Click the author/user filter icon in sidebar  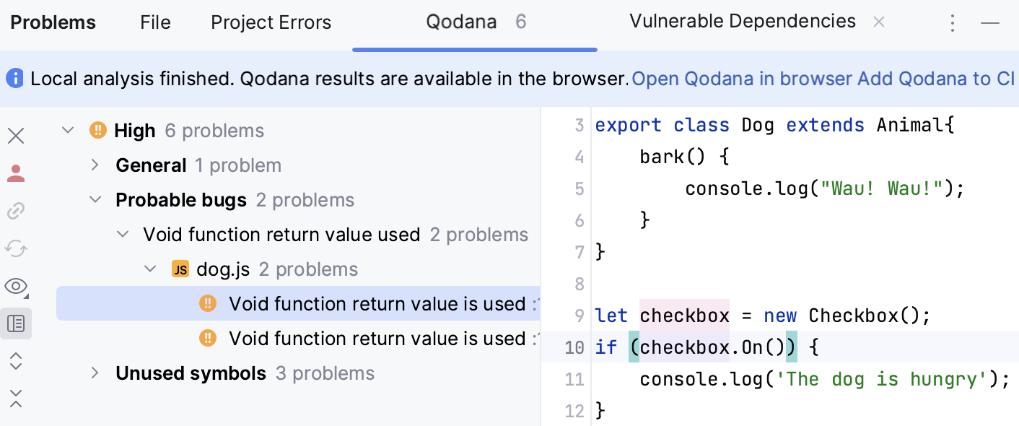16,173
